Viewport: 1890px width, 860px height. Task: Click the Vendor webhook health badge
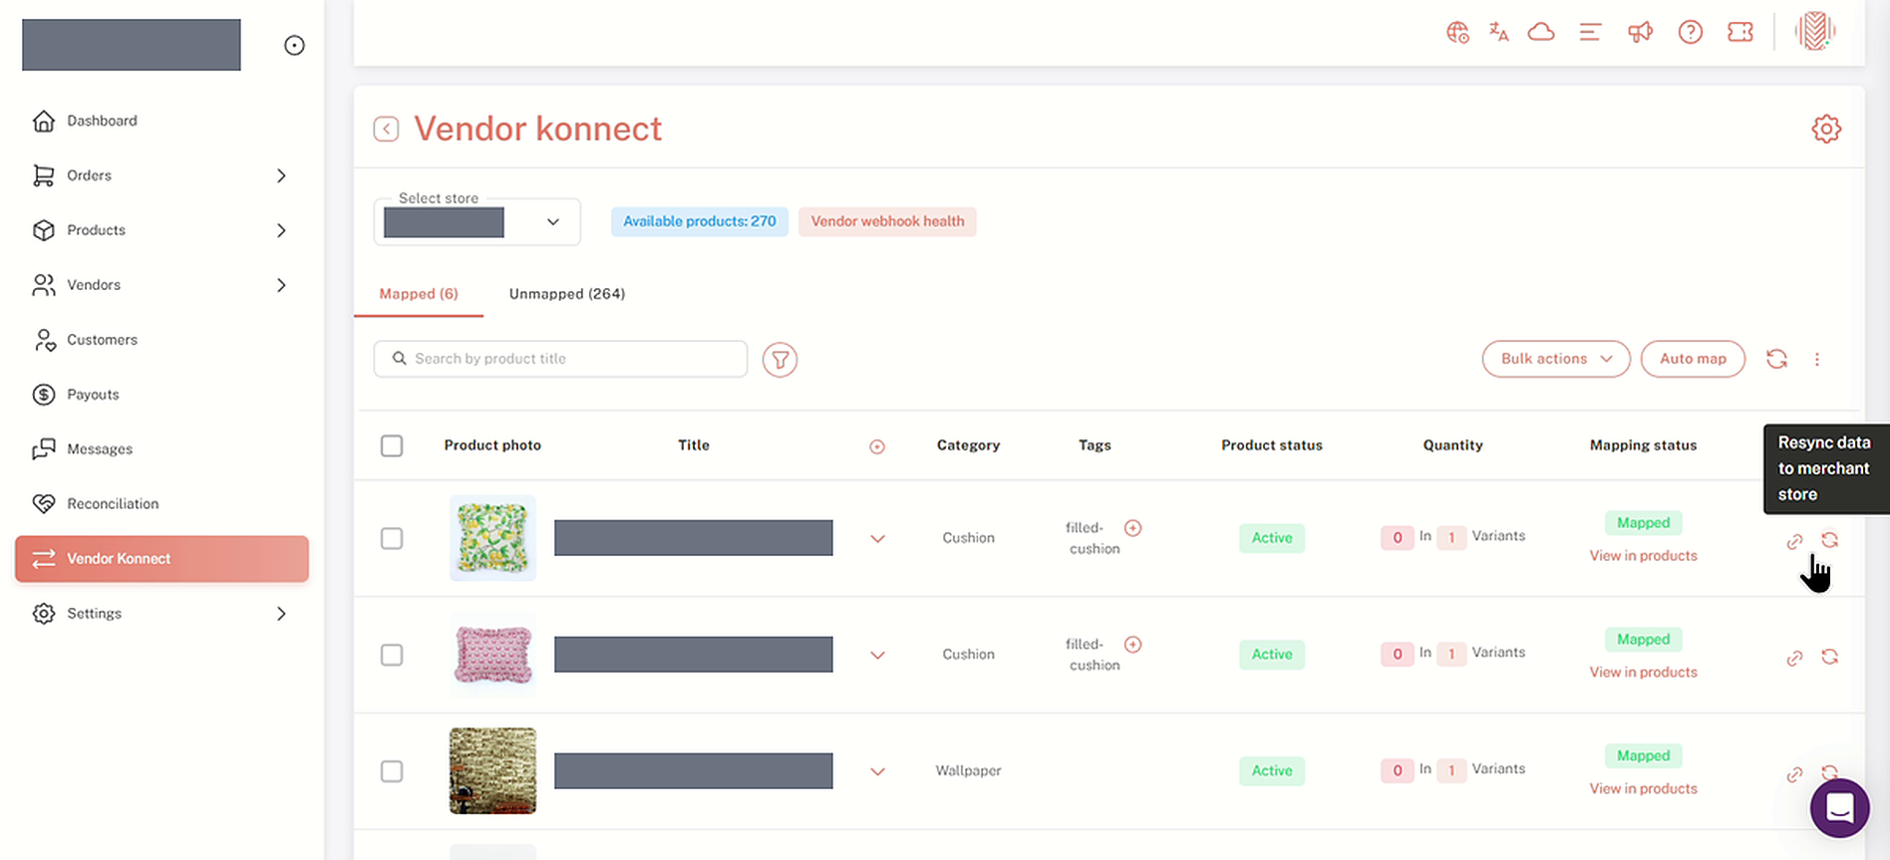click(x=887, y=221)
